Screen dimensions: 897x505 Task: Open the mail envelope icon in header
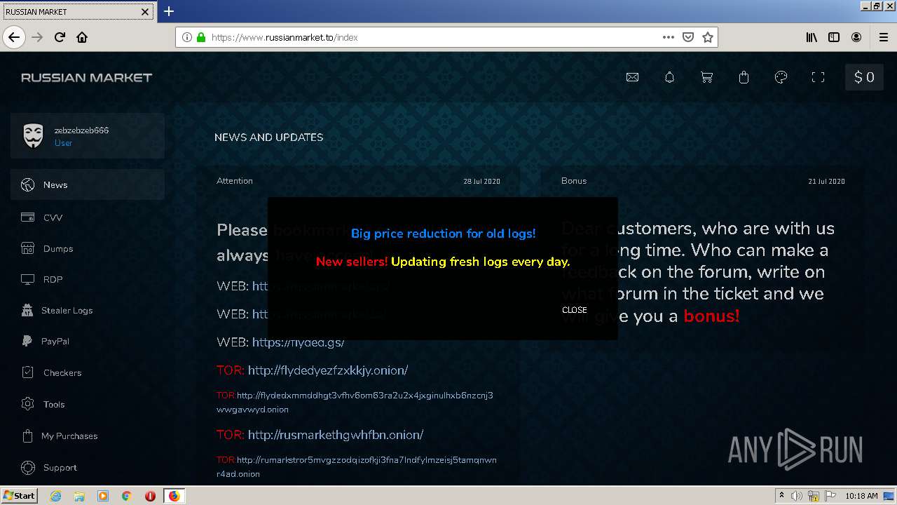click(x=632, y=77)
